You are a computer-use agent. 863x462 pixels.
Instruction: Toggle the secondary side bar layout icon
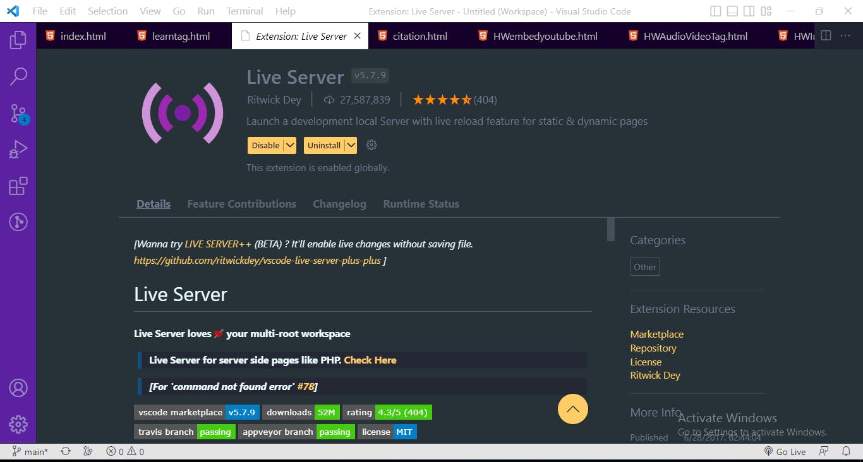pyautogui.click(x=749, y=11)
